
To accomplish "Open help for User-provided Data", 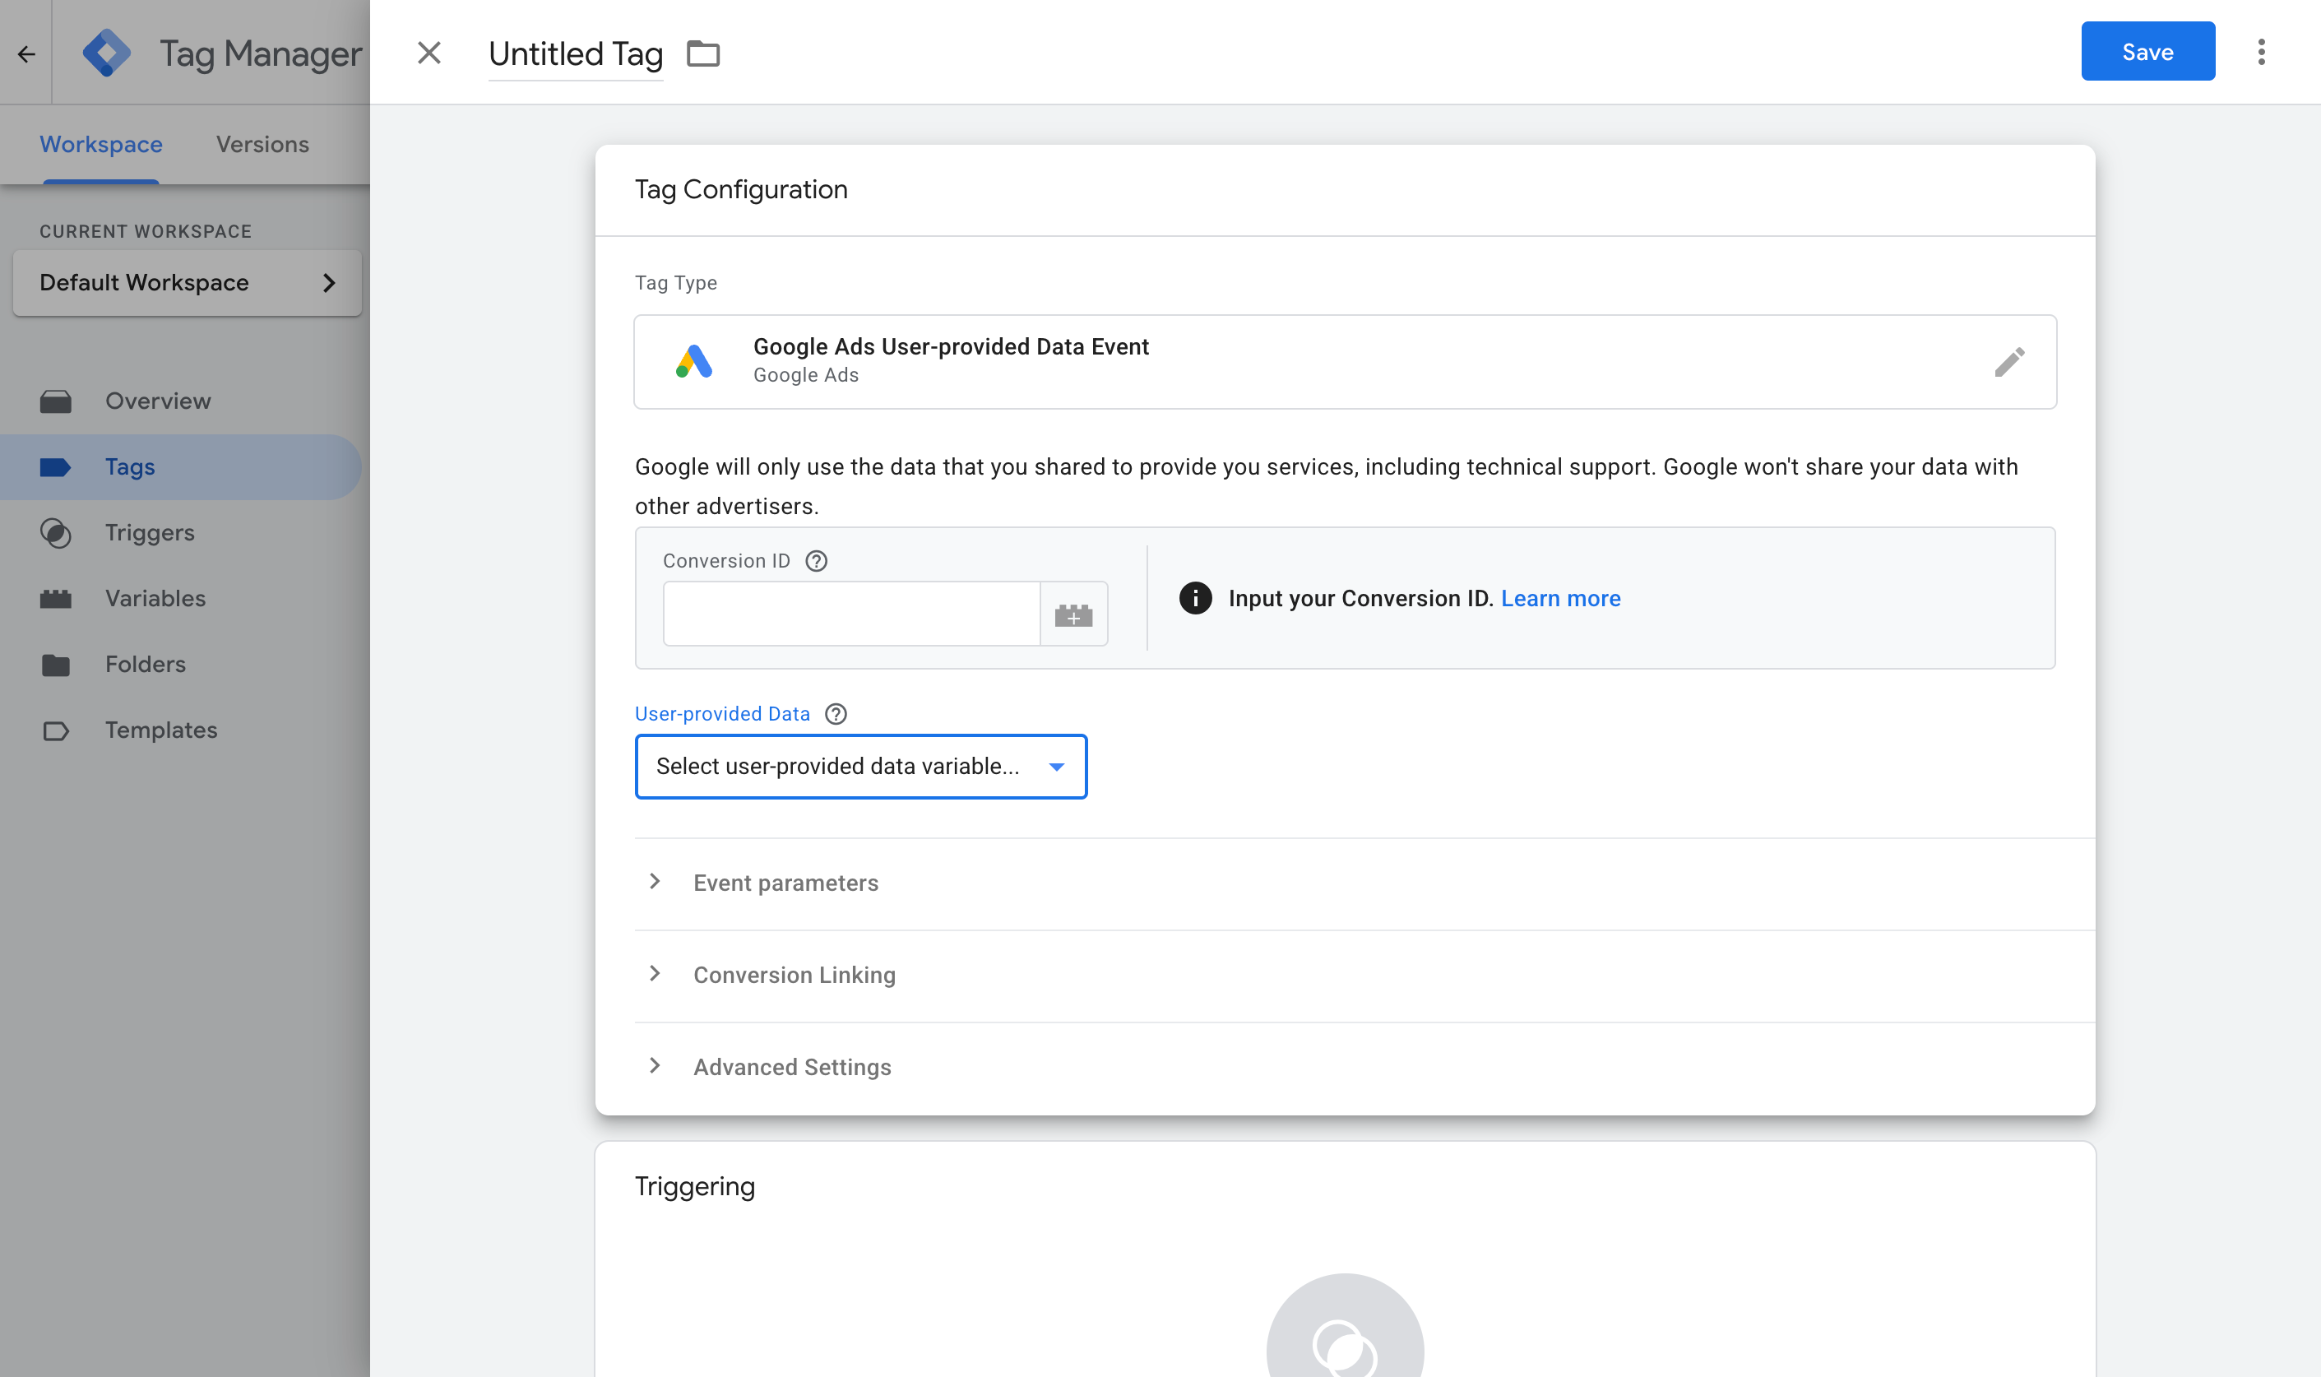I will [836, 713].
